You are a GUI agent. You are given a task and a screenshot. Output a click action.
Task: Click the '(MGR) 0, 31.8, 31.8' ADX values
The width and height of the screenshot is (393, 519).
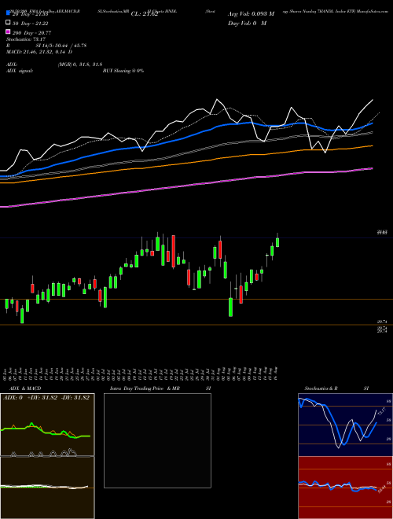[x=80, y=64]
